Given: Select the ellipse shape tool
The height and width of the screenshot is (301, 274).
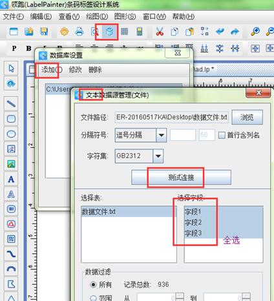Looking at the screenshot, I should tap(11, 134).
